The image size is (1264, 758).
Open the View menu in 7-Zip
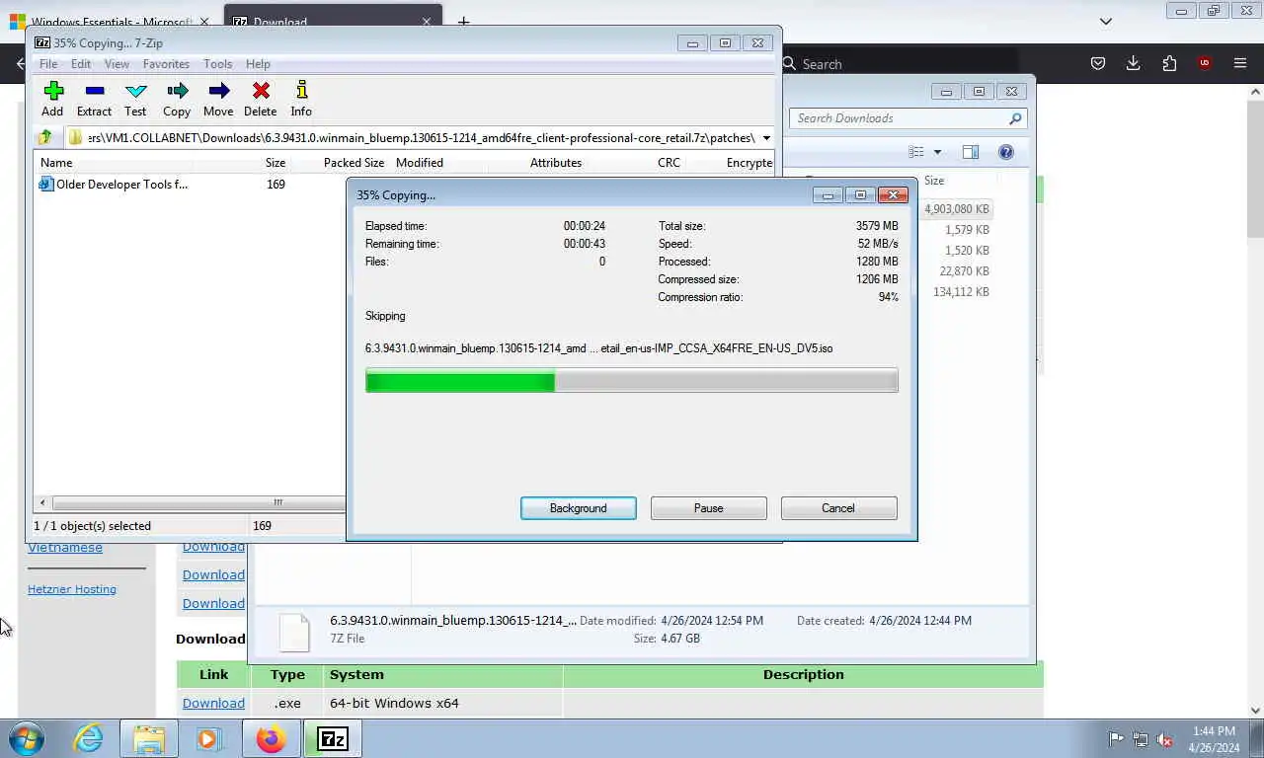[x=117, y=64]
